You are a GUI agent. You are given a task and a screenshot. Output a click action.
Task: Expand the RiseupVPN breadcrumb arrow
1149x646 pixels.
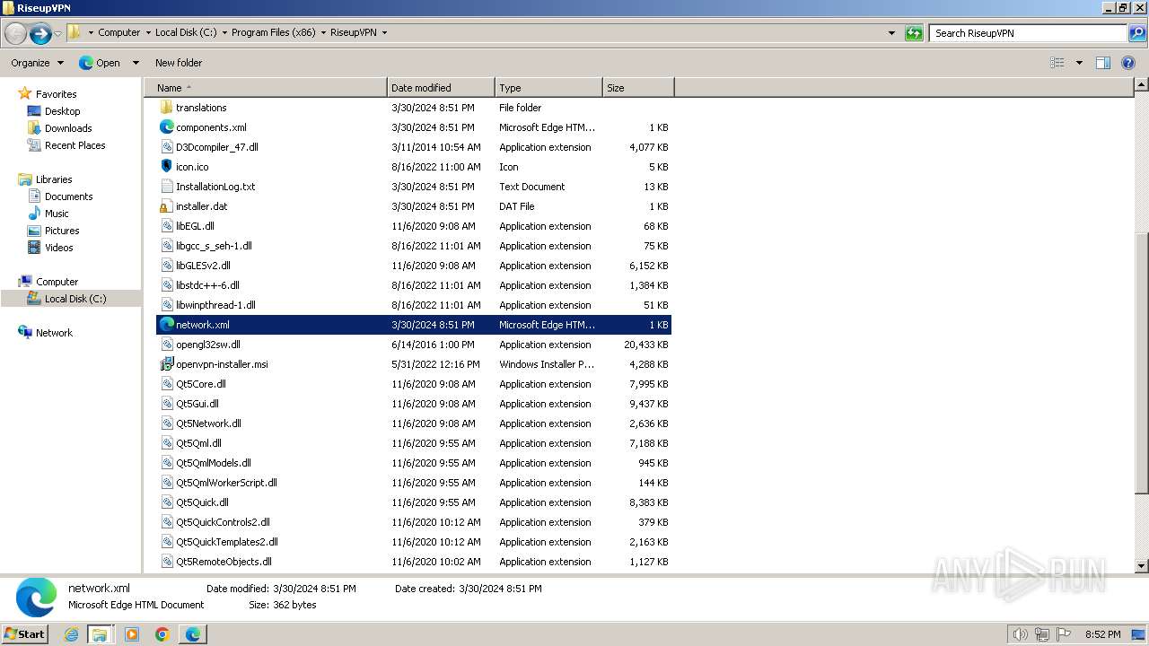tap(384, 32)
